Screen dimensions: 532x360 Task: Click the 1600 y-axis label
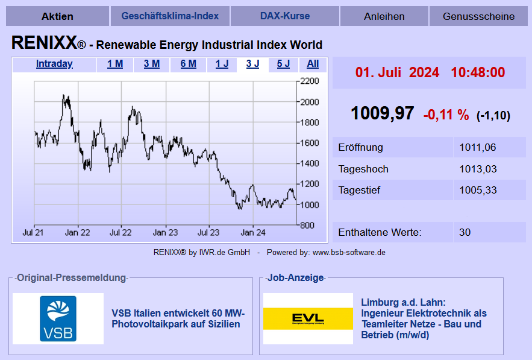coord(310,143)
